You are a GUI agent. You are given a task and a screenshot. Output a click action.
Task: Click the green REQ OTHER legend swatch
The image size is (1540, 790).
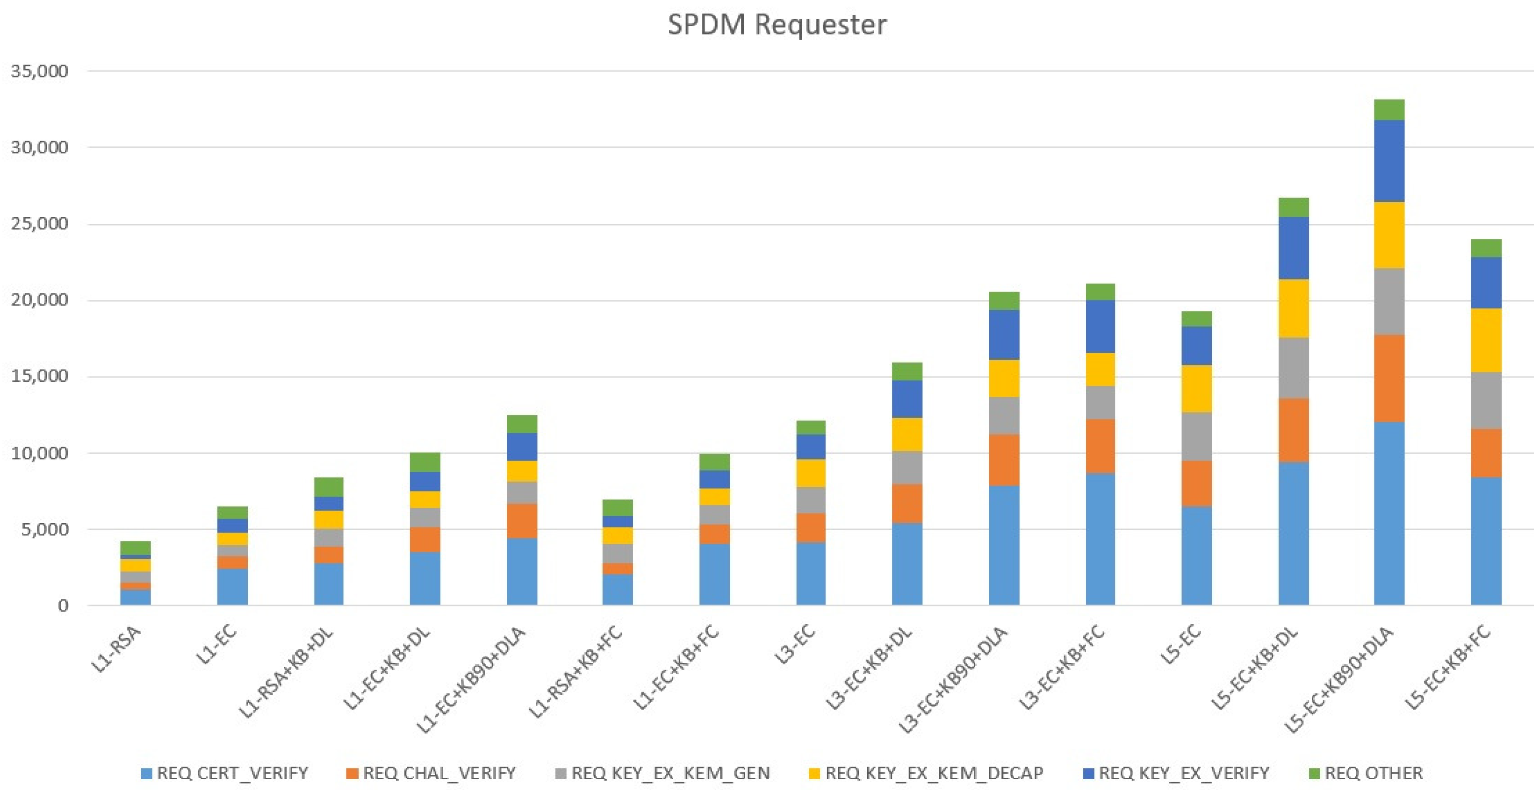(x=1314, y=773)
